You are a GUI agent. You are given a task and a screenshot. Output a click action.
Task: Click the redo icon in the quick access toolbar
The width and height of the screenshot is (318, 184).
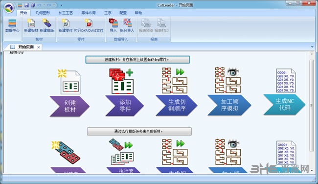49,5
